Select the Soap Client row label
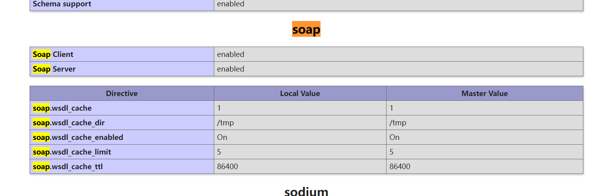Viewport: 613px width, 196px height. click(x=53, y=55)
